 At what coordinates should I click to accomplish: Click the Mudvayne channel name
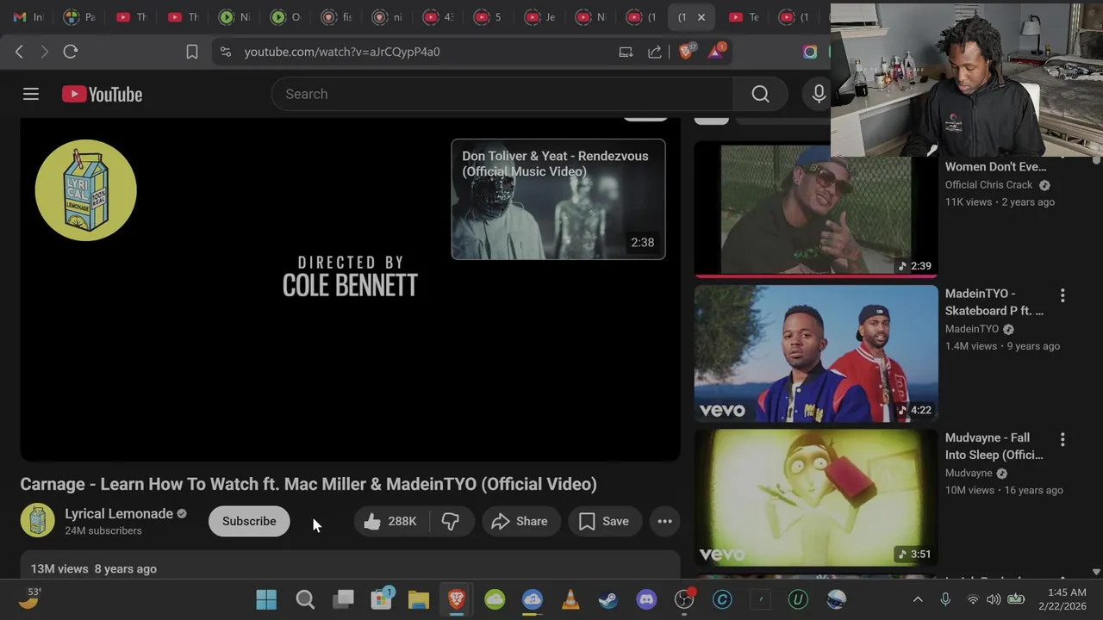click(x=969, y=473)
